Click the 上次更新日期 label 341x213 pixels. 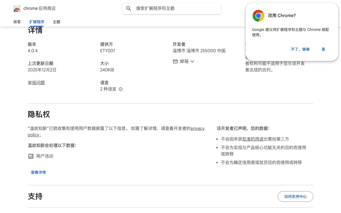coord(40,64)
